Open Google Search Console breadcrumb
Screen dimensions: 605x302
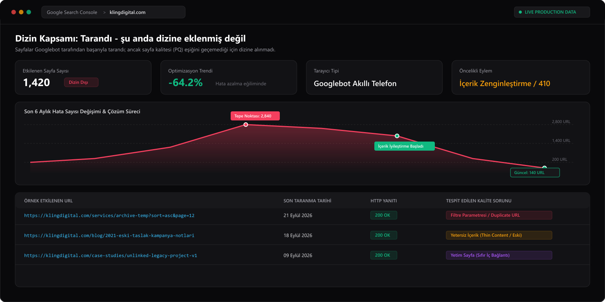[72, 12]
